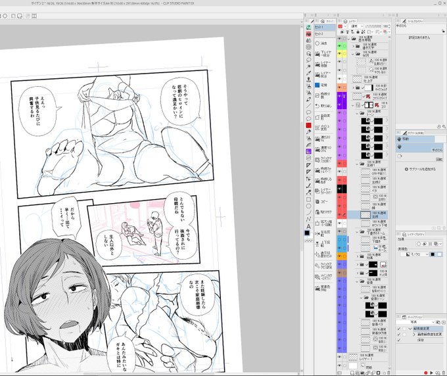Click the 濃度20% quick access item
The image size is (447, 376).
pyautogui.click(x=324, y=138)
